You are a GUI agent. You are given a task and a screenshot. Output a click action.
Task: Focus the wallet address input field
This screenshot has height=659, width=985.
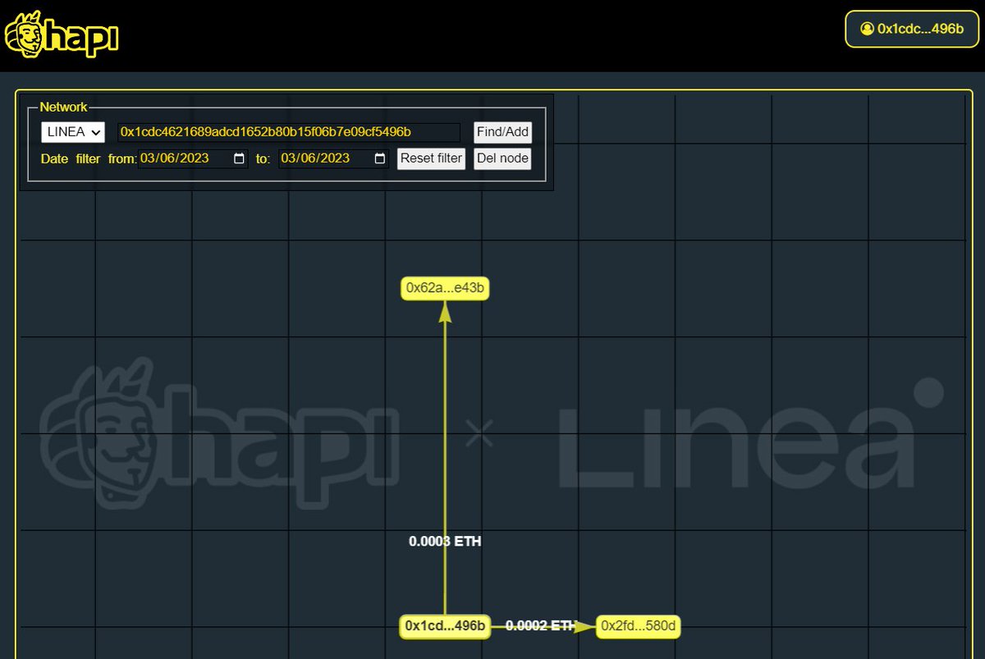[289, 132]
